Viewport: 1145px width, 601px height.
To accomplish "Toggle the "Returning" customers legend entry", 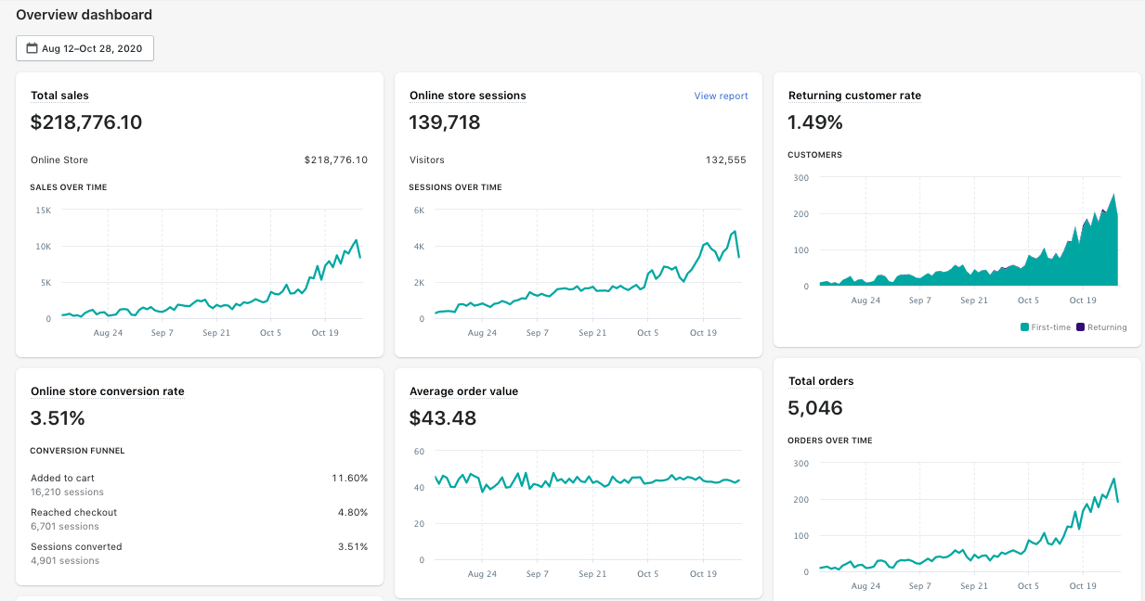I will [x=1105, y=327].
